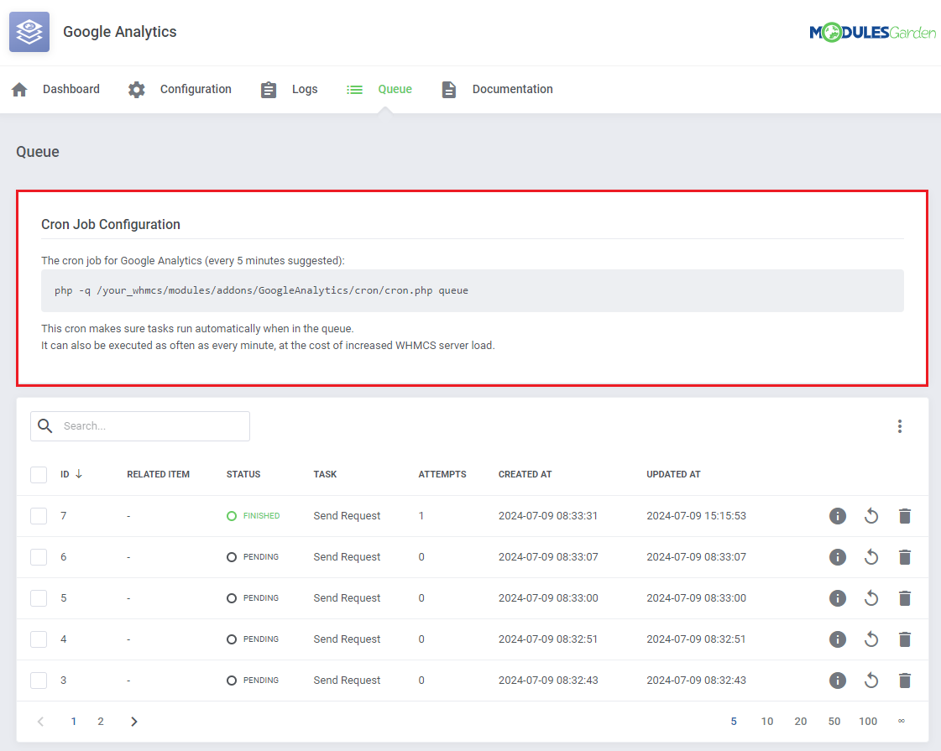Click the FINISHED status of task 7
This screenshot has width=941, height=751.
coord(254,516)
